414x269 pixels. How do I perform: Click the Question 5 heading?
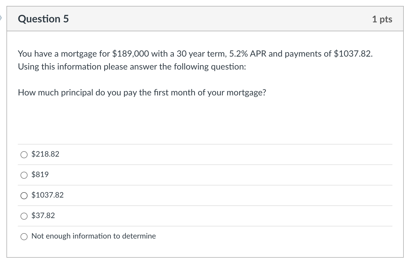(43, 19)
